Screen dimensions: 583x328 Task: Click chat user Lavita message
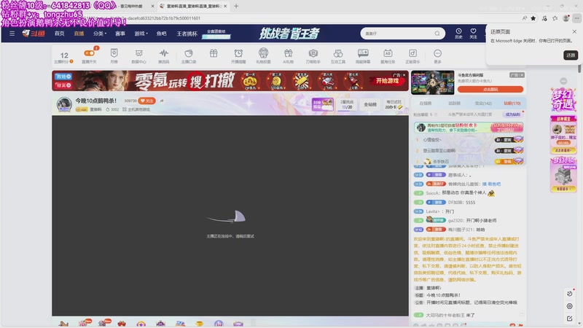coord(440,211)
